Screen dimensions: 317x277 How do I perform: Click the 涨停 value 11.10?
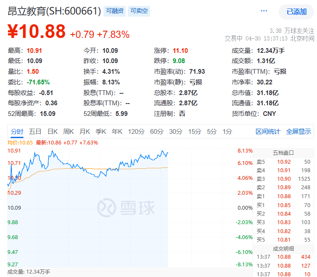coord(180,51)
